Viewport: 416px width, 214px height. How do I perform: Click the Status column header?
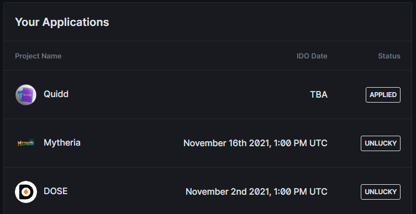point(389,56)
